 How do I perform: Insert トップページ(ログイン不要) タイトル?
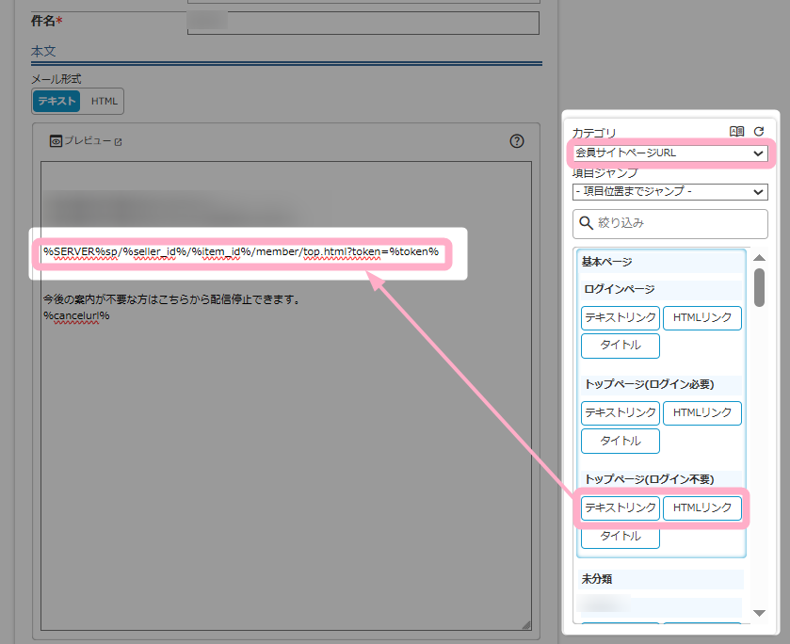click(621, 536)
